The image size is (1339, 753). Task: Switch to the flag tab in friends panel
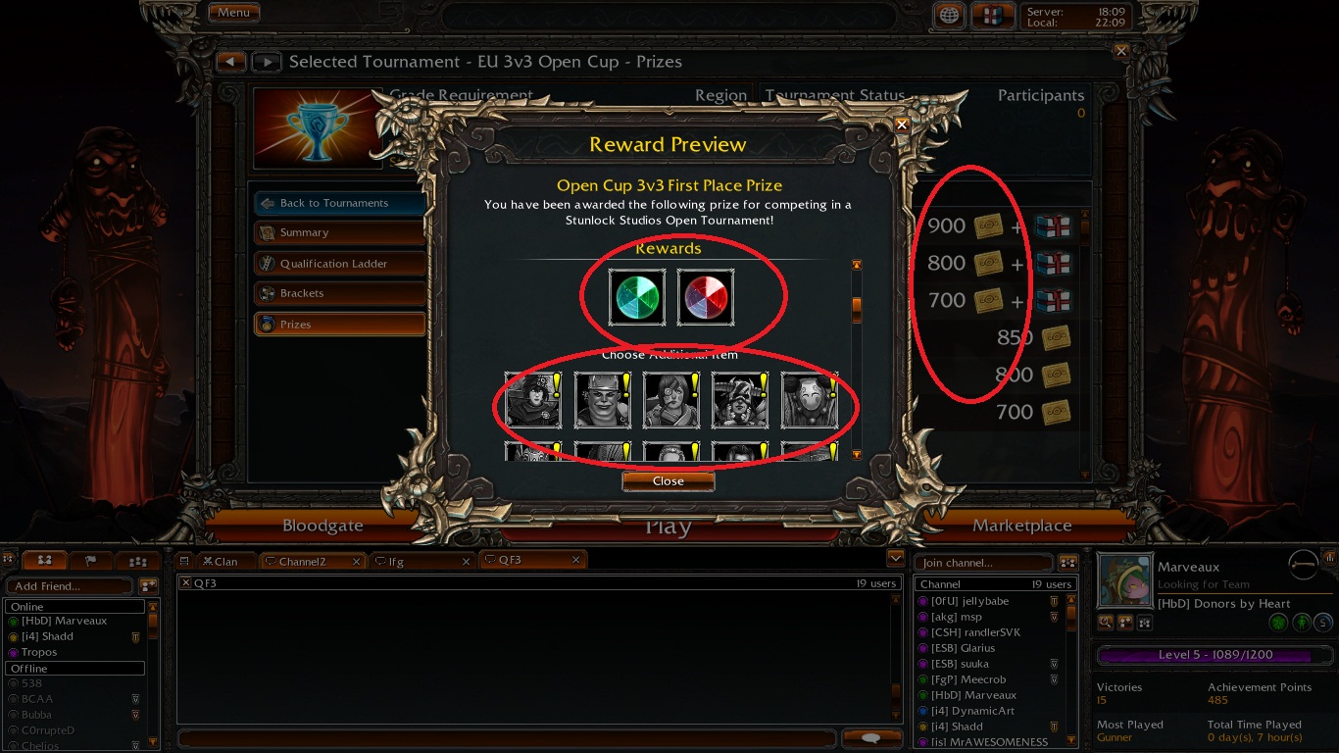coord(90,561)
